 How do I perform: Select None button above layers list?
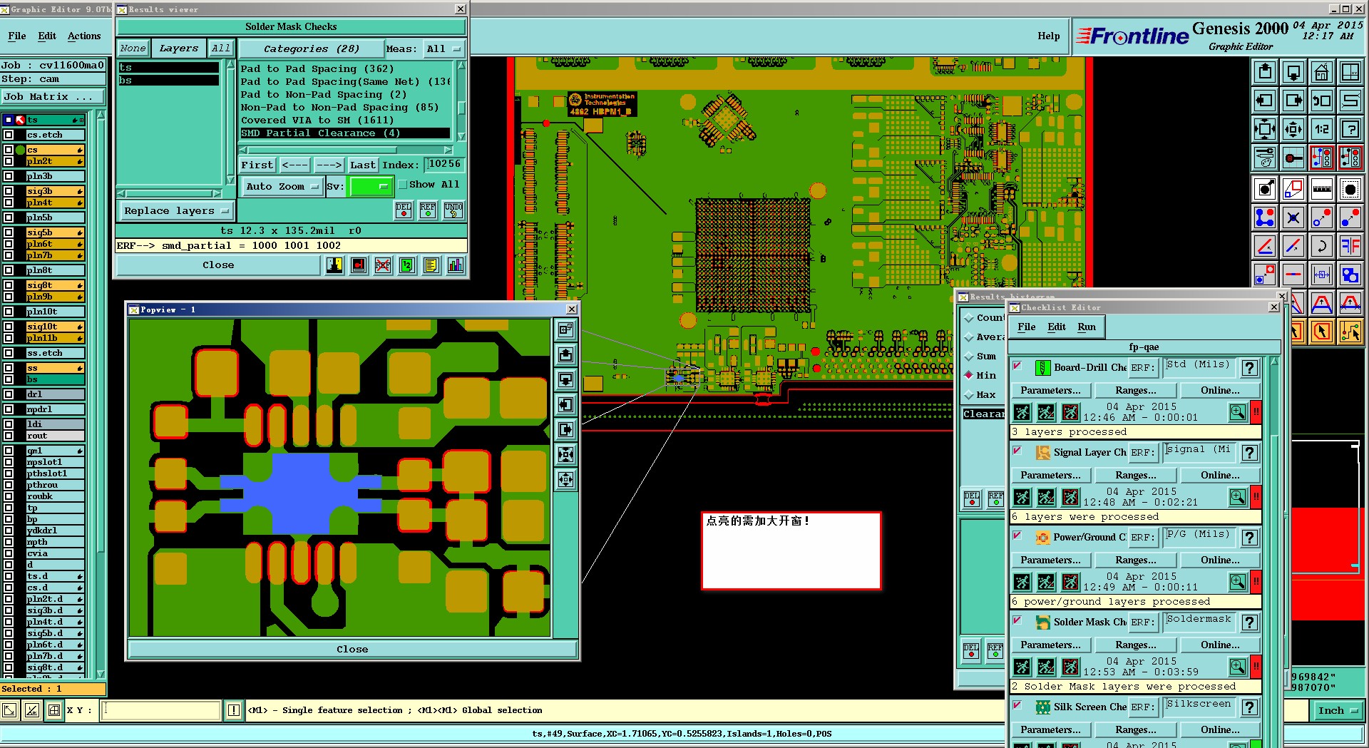pos(133,48)
